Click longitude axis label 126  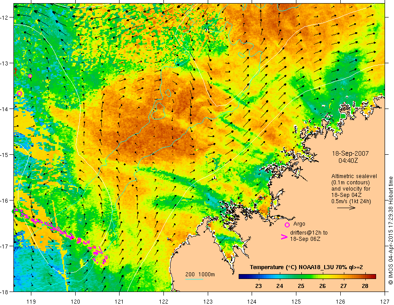point(340,301)
